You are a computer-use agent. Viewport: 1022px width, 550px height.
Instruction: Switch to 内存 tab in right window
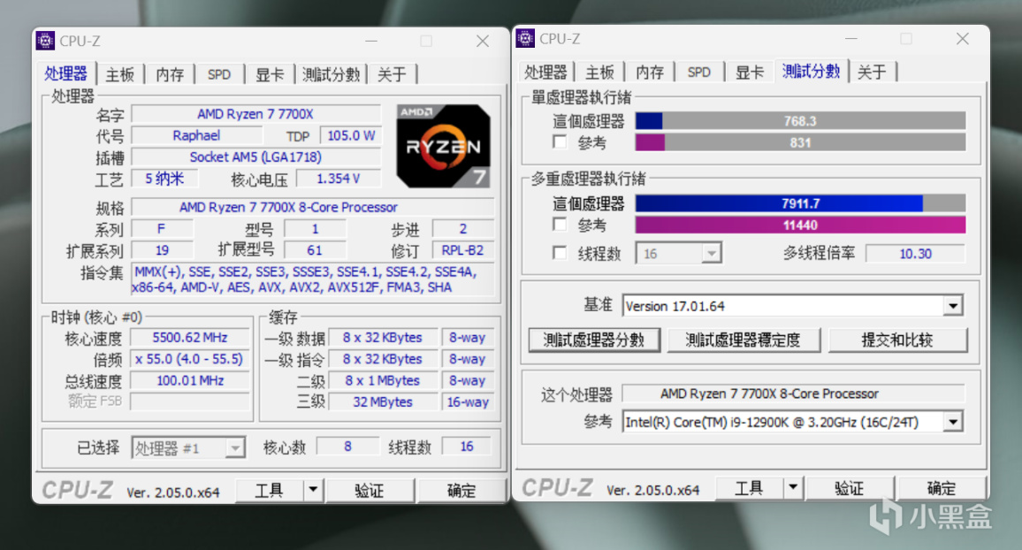pyautogui.click(x=649, y=72)
